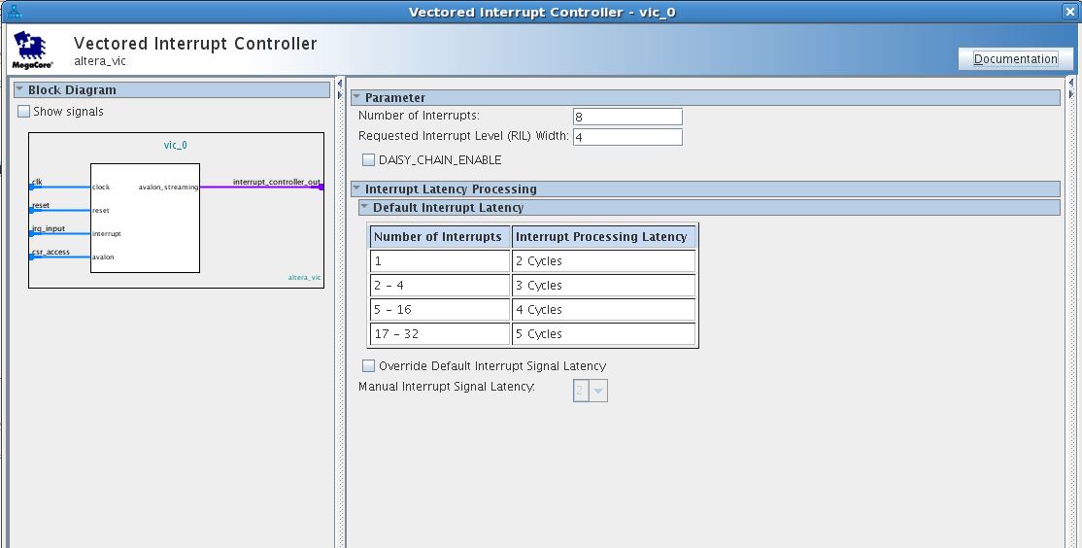Click the Requested Interrupt Level Width field
1082x548 pixels.
pos(626,137)
